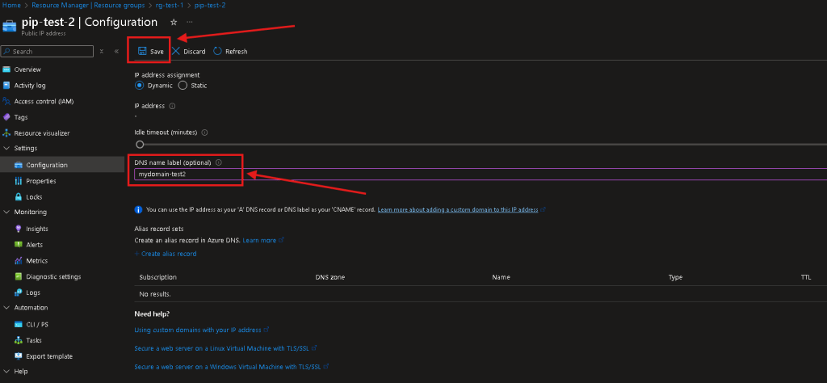The image size is (827, 383).
Task: Click the Create alias record link
Action: click(x=168, y=254)
